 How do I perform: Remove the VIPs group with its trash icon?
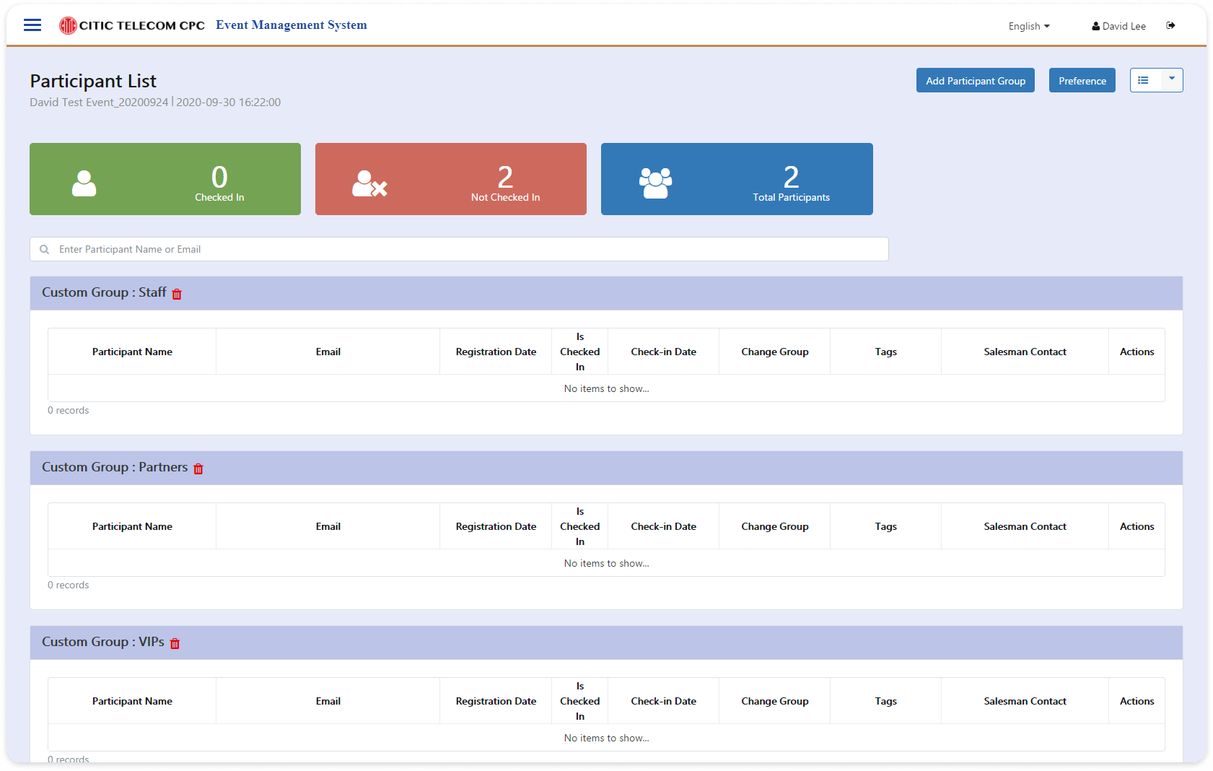pyautogui.click(x=174, y=643)
